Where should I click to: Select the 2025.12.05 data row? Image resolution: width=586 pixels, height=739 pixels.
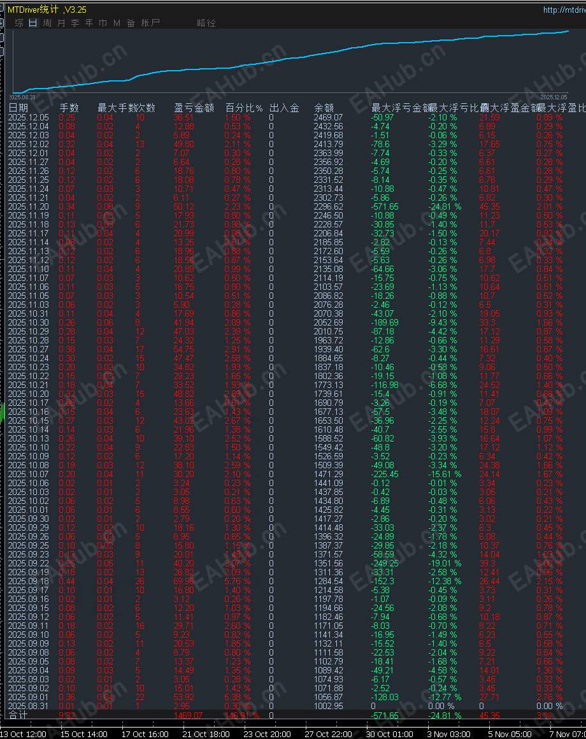click(30, 117)
